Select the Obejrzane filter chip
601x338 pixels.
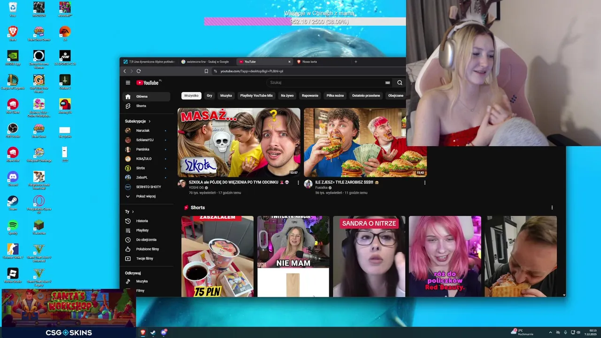pyautogui.click(x=396, y=96)
